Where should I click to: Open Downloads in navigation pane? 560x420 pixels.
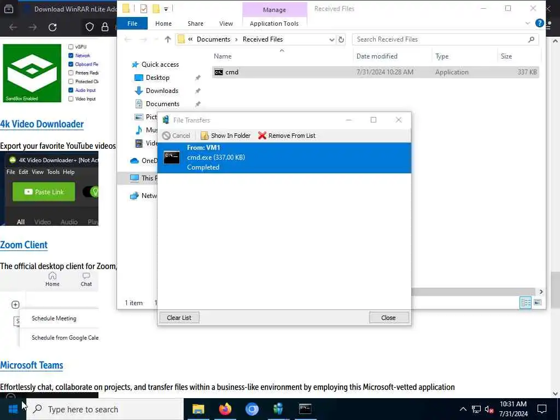(162, 91)
